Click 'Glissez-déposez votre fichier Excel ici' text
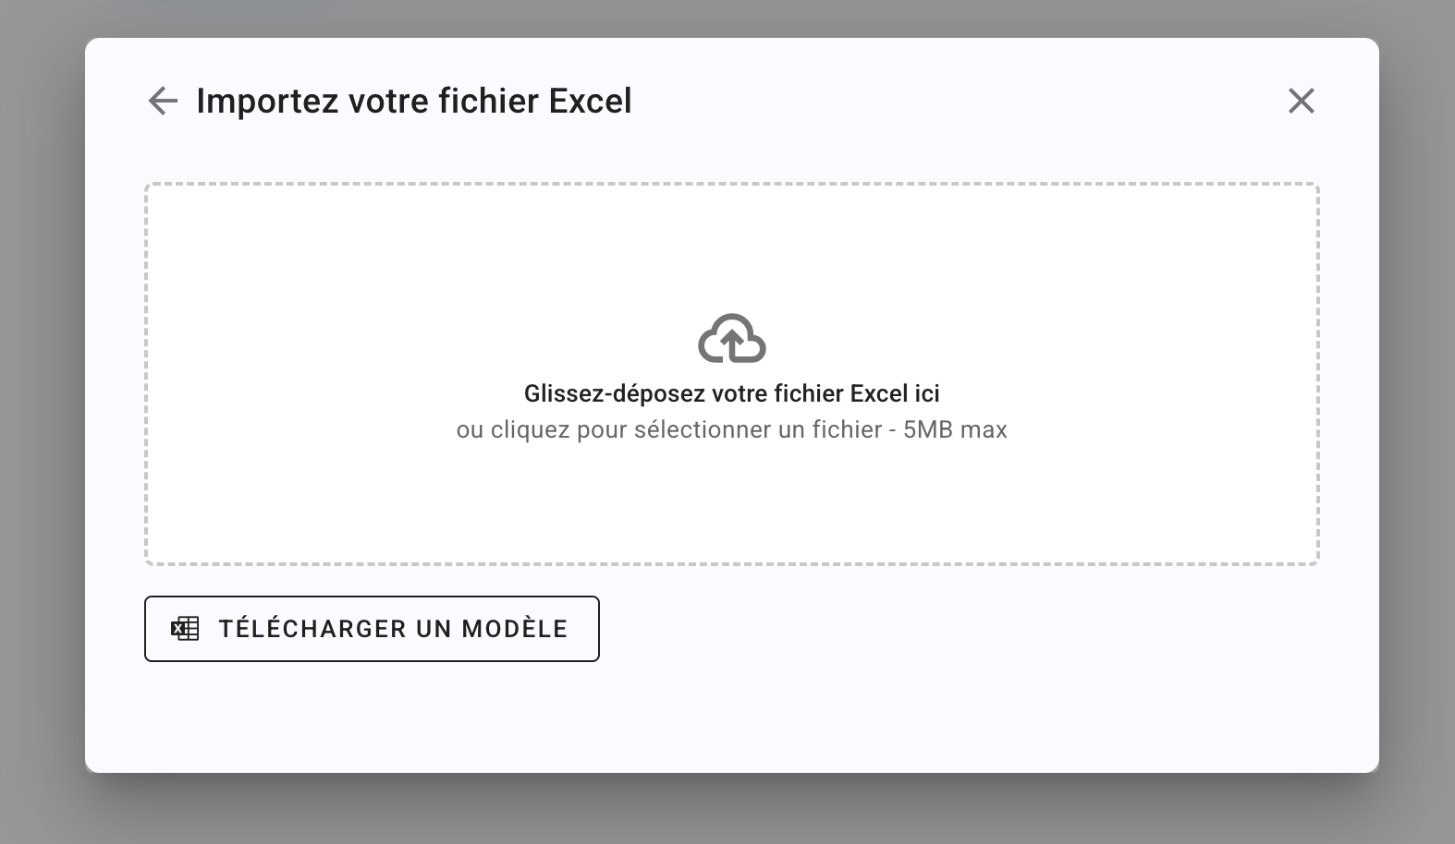1455x844 pixels. click(x=731, y=393)
